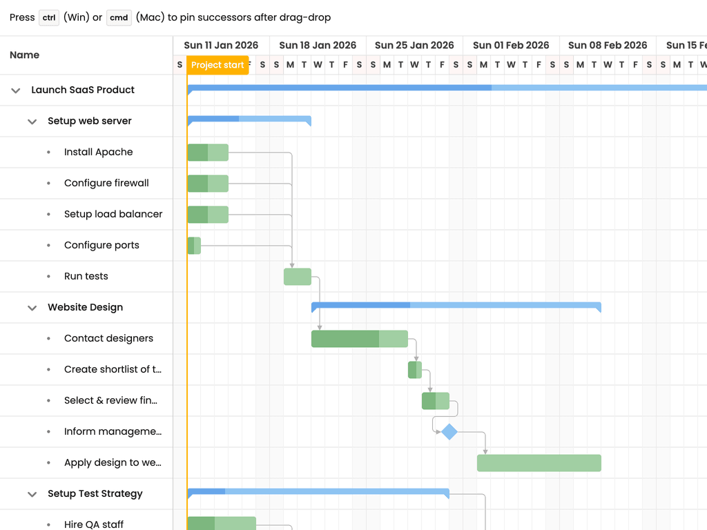Collapse the Launch SaaS Product group

pyautogui.click(x=16, y=90)
